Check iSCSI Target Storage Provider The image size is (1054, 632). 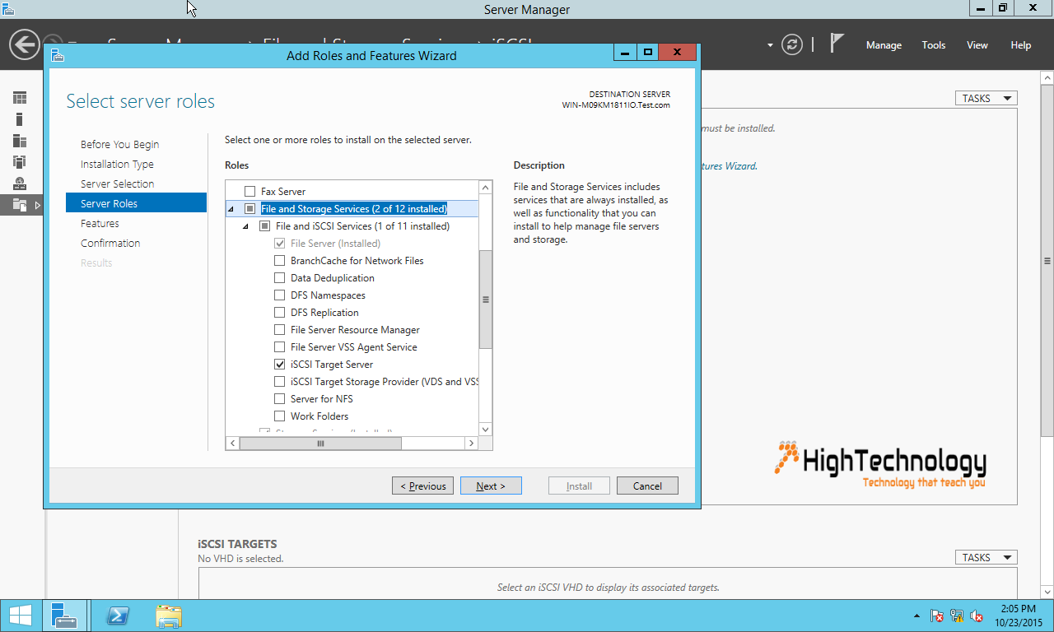(280, 381)
